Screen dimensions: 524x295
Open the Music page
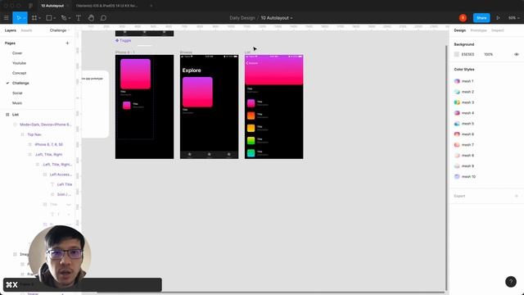pos(17,103)
